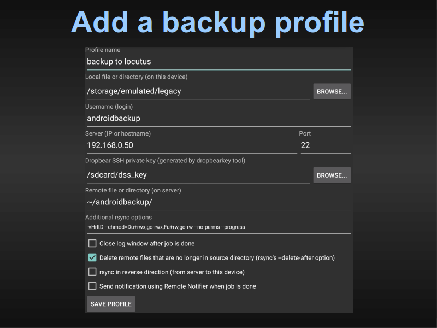Screen dimensions: 437x328
Task: Click the Close log window label text
Action: point(147,243)
